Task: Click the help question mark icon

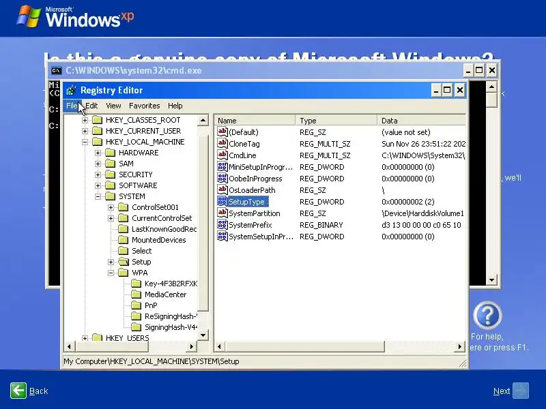Action: (487, 316)
